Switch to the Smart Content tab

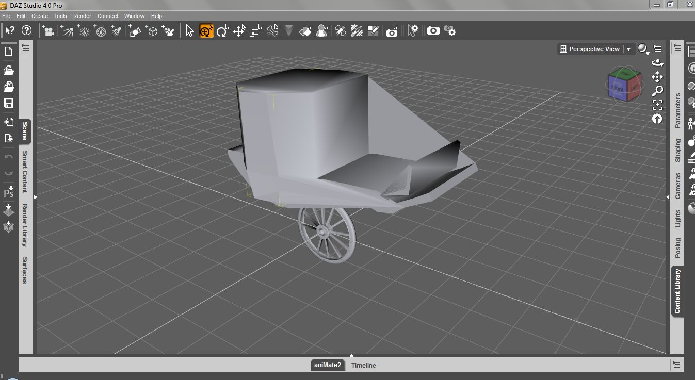(25, 172)
